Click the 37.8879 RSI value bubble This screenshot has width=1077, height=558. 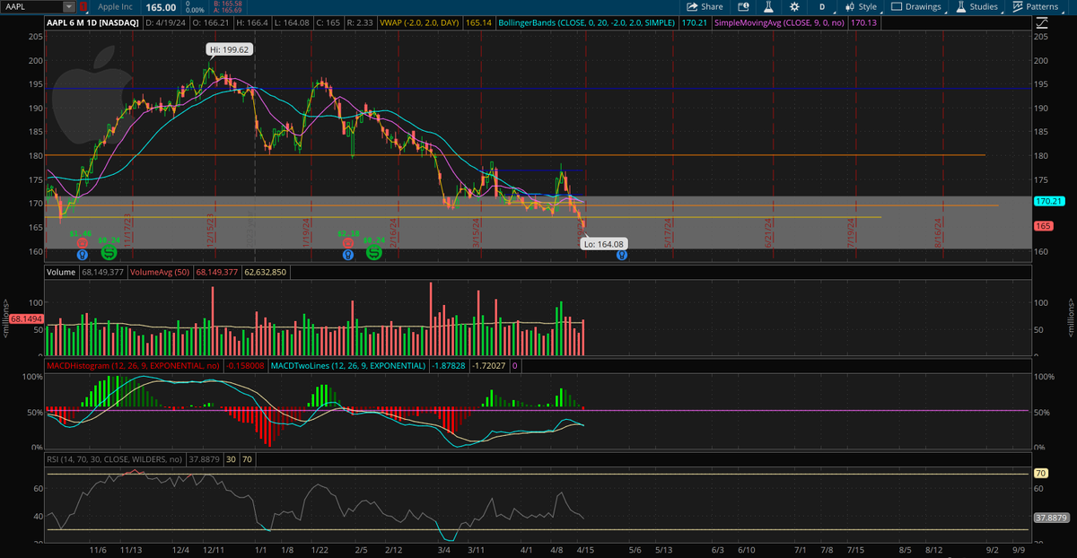1049,518
